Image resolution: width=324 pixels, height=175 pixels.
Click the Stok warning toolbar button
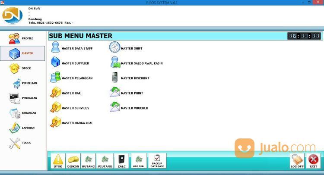point(58,161)
